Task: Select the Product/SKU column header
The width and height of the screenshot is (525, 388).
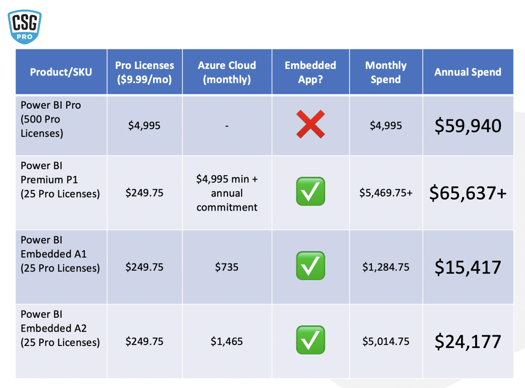Action: (61, 72)
